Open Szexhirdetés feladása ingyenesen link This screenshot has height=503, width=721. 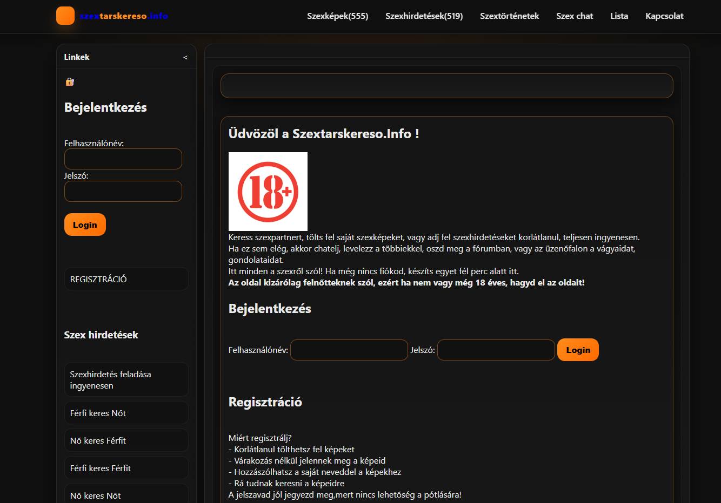point(126,380)
